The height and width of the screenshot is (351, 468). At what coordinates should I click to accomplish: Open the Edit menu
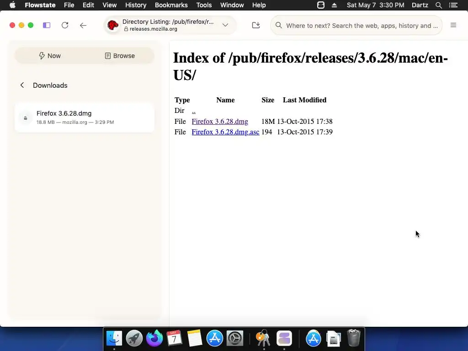88,5
